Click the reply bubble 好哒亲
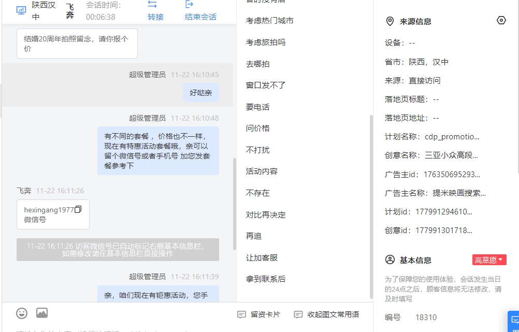The image size is (519, 332). click(201, 93)
